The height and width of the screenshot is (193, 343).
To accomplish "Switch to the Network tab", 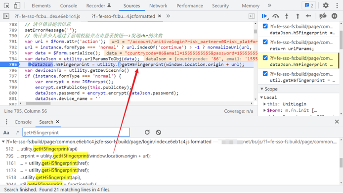I will [x=158, y=6].
